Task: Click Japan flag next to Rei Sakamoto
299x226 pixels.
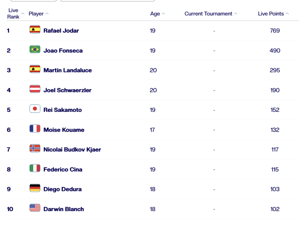Action: pyautogui.click(x=35, y=109)
